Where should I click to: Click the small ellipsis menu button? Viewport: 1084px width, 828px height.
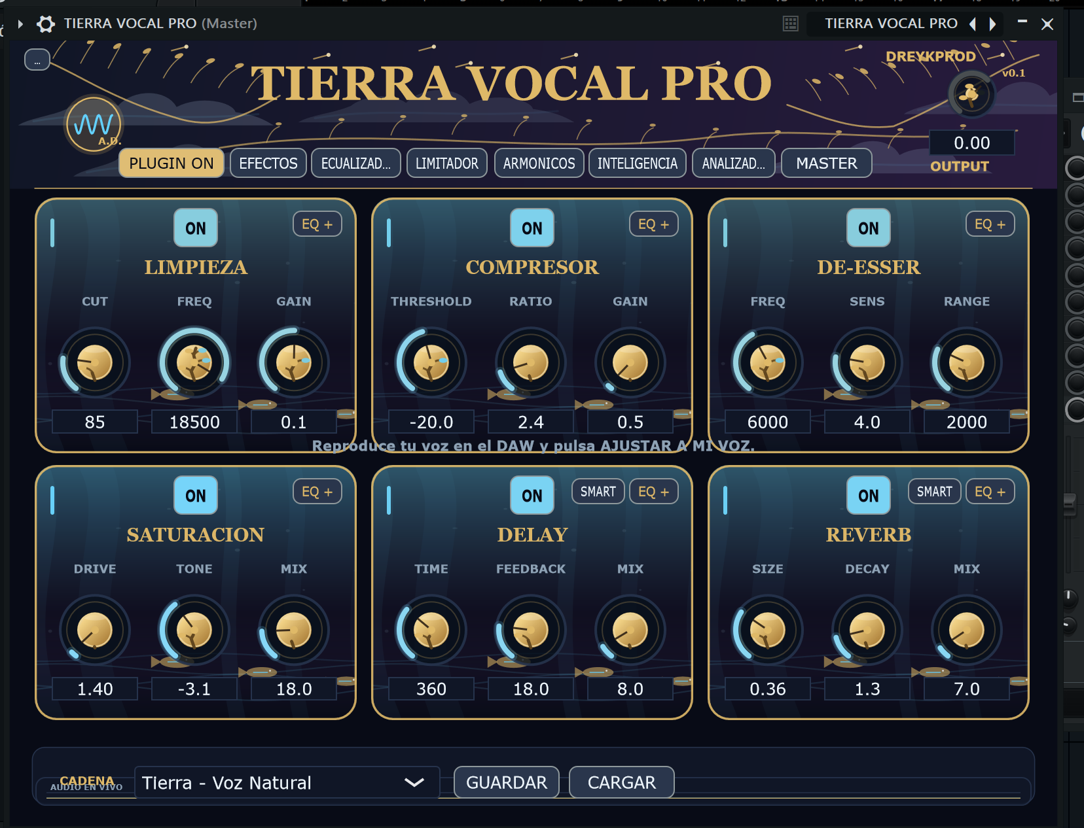[x=37, y=60]
